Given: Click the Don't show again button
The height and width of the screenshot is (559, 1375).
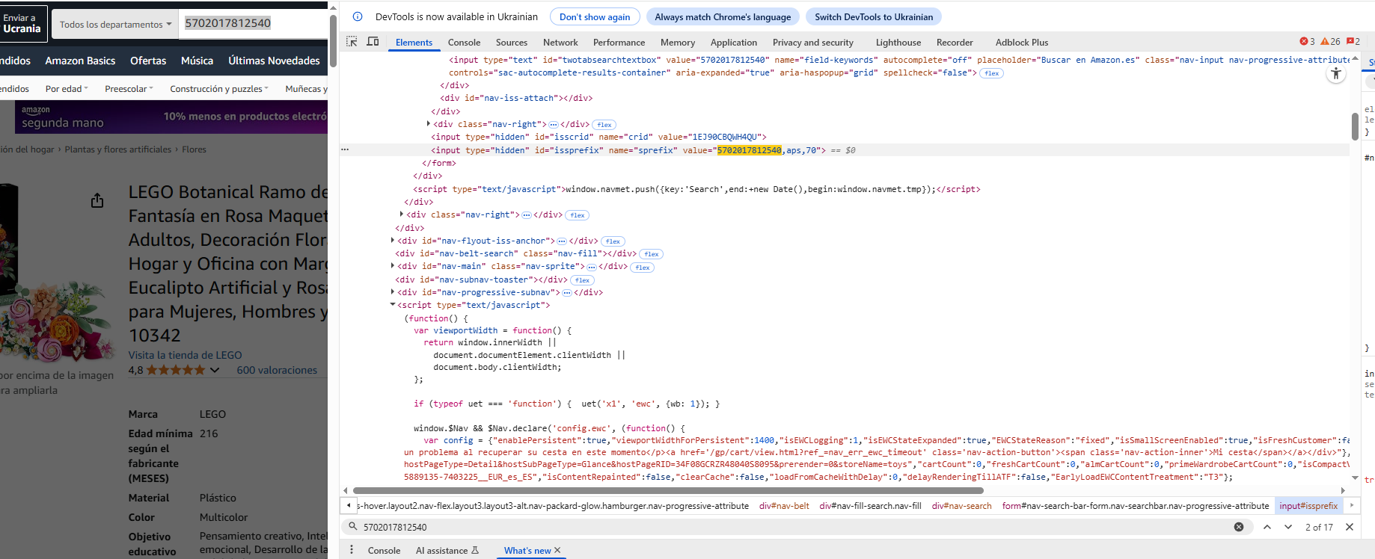Looking at the screenshot, I should point(595,16).
